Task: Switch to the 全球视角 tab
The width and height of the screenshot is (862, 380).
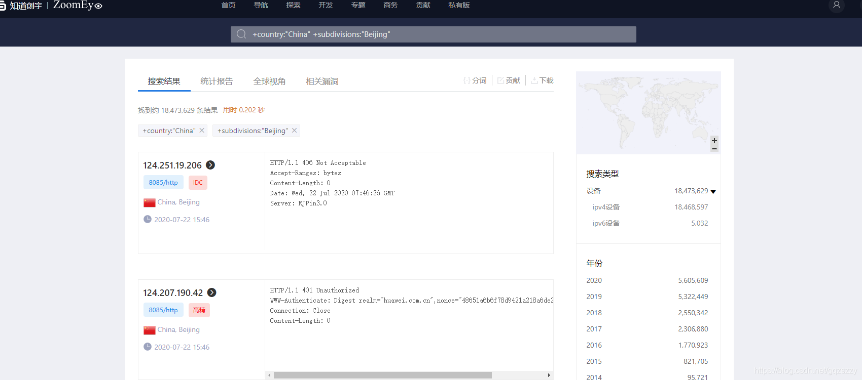Action: (x=270, y=81)
